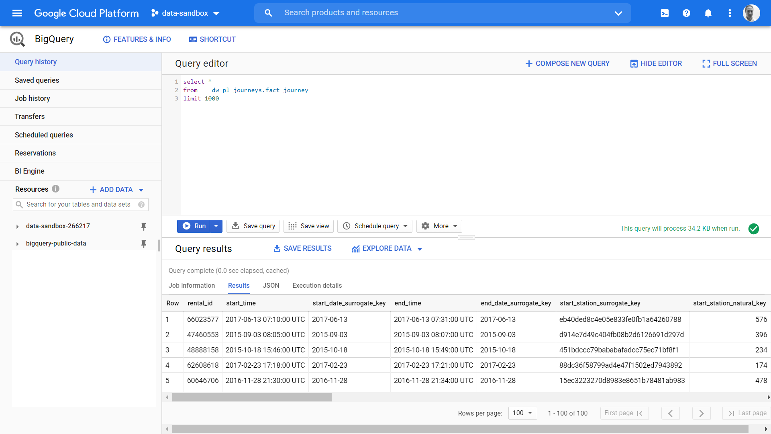Click the results table horizontal scrollbar
The width and height of the screenshot is (771, 434).
pos(252,397)
